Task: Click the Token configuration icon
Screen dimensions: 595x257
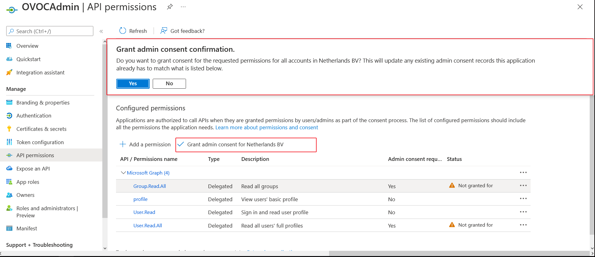Action: coord(9,142)
